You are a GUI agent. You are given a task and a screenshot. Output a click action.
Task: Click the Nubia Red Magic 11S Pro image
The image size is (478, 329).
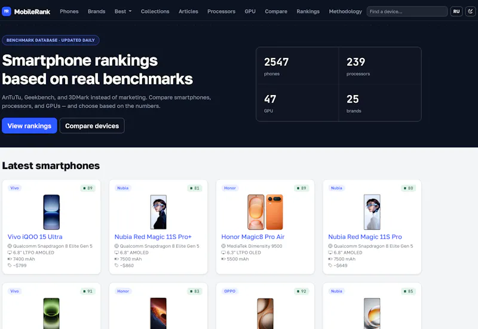pos(372,212)
